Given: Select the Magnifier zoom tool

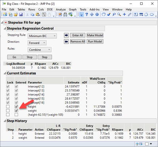Looking at the screenshot, I should pos(119,14).
